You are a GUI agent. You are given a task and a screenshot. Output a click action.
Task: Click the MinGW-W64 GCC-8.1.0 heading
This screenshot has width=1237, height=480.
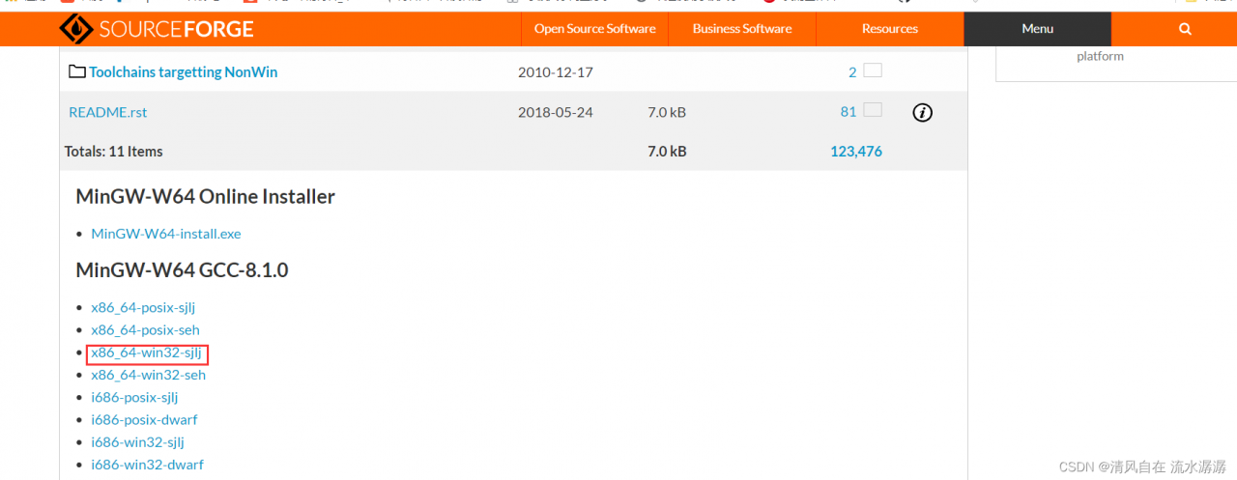tap(182, 270)
